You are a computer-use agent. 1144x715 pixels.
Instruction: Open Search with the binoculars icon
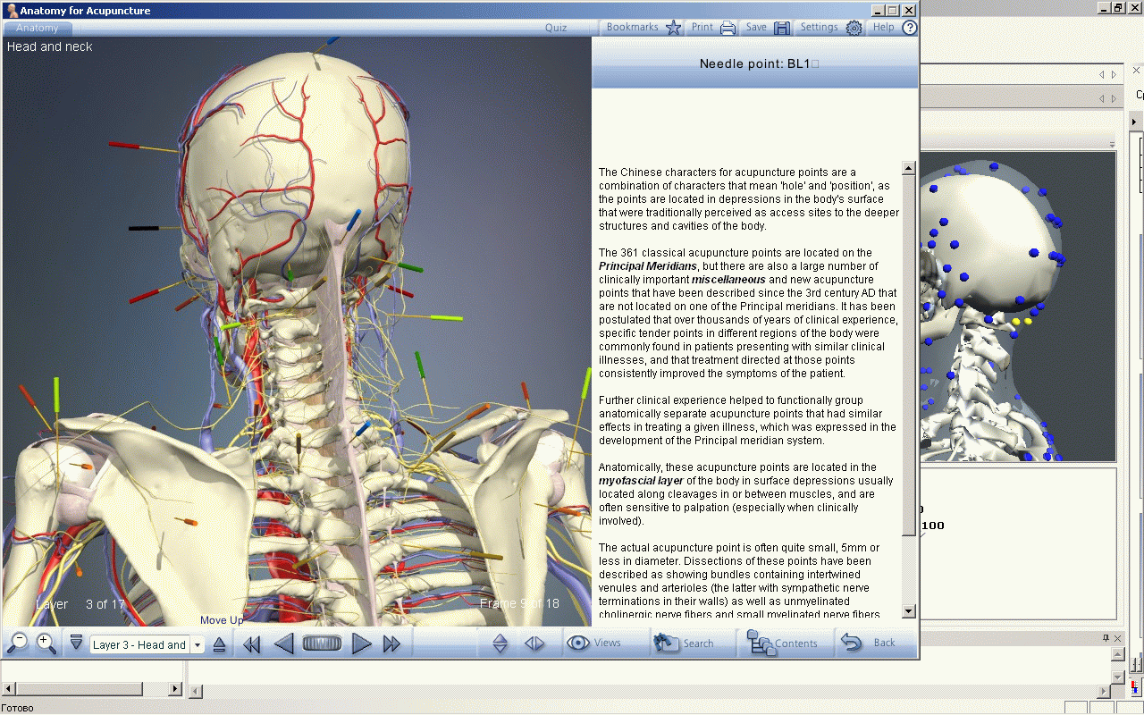[684, 643]
